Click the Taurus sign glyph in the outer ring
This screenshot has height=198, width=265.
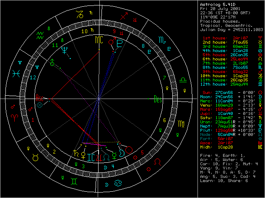[36, 157]
